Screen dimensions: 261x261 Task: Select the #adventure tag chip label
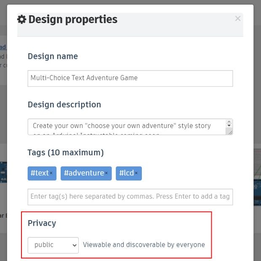84,173
